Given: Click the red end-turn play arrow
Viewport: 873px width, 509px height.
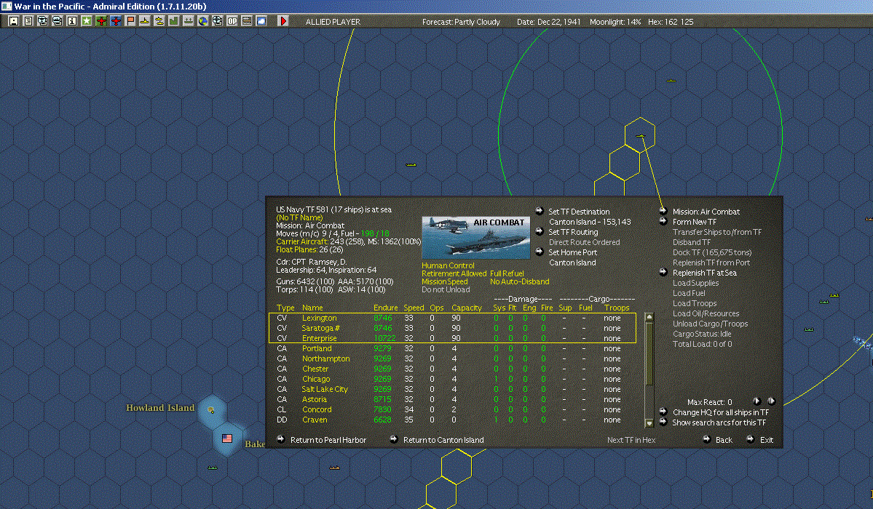Looking at the screenshot, I should (283, 21).
